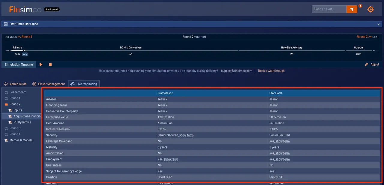
Task: Click the Frametastic column header
Action: (212, 93)
